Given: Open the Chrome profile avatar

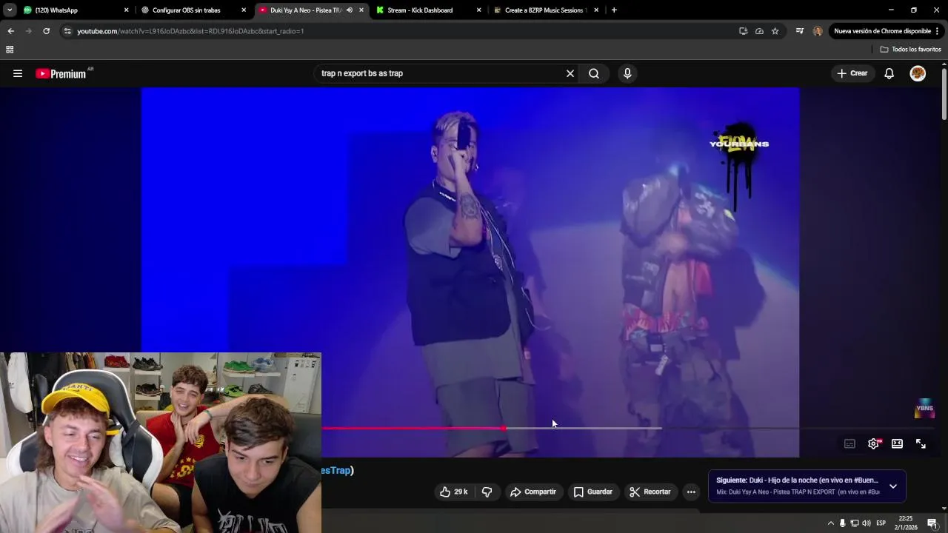Looking at the screenshot, I should pos(818,31).
